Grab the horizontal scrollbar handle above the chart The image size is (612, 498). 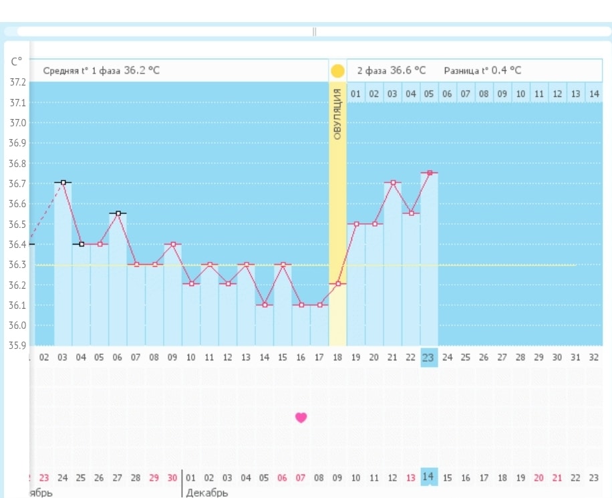click(314, 31)
